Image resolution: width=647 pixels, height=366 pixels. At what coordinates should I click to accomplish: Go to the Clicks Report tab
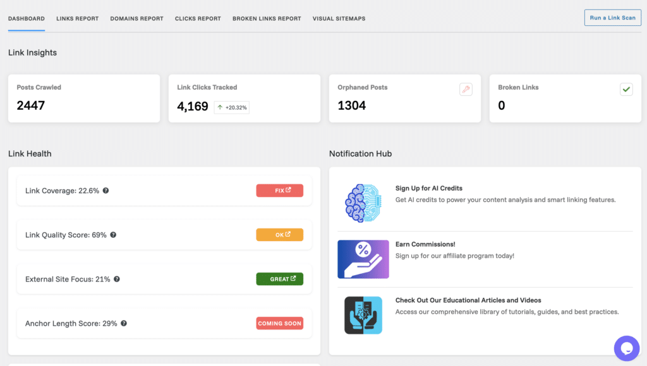click(198, 18)
